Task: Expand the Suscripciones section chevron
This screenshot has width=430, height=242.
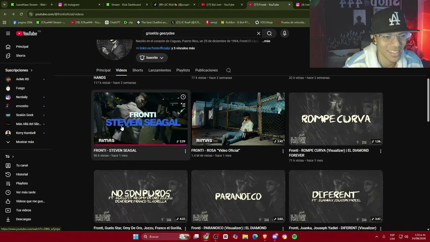Action: (32, 70)
